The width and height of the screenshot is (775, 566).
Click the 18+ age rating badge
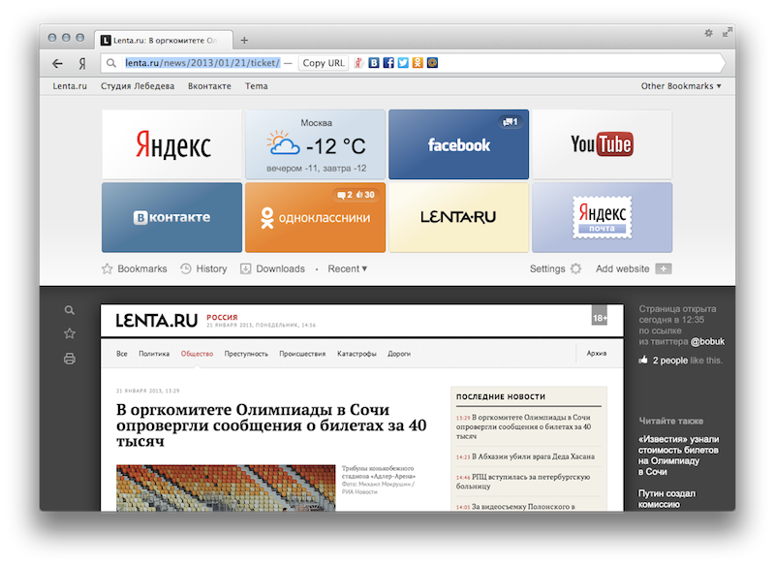point(600,316)
